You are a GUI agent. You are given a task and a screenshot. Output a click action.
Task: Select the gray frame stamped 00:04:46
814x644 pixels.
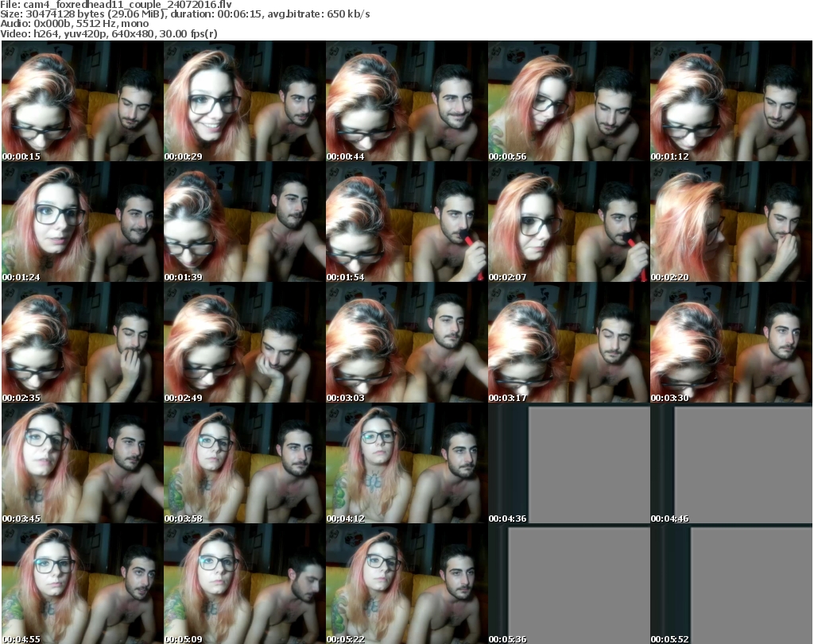tap(731, 464)
